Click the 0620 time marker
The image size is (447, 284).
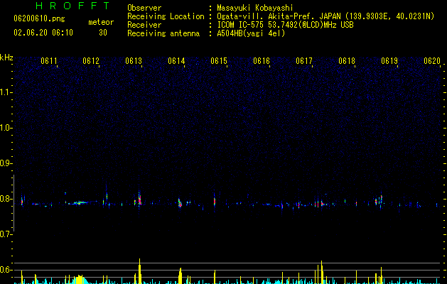432,61
